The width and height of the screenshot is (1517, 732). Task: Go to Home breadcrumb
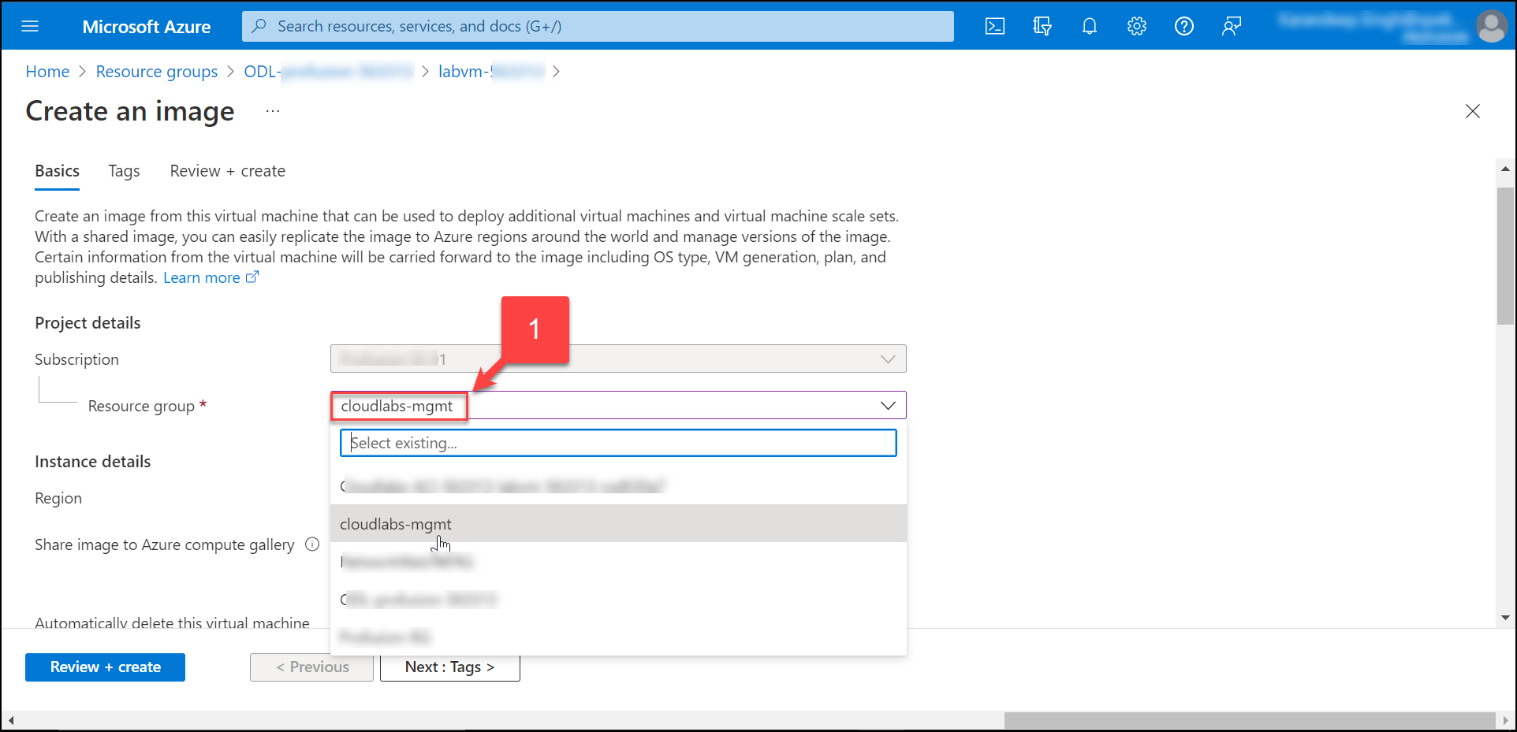pos(47,72)
